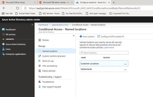Screen dimensions: 153x97
Task: Click the Policies list icon
Action: tap(40, 40)
